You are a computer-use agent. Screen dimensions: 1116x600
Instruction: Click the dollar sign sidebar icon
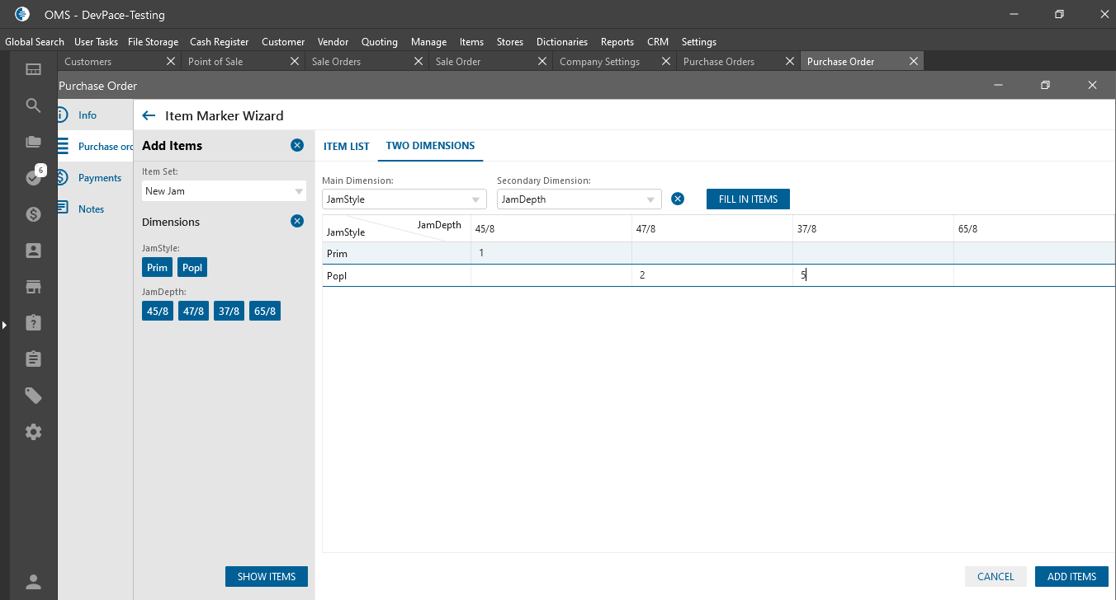(x=33, y=214)
